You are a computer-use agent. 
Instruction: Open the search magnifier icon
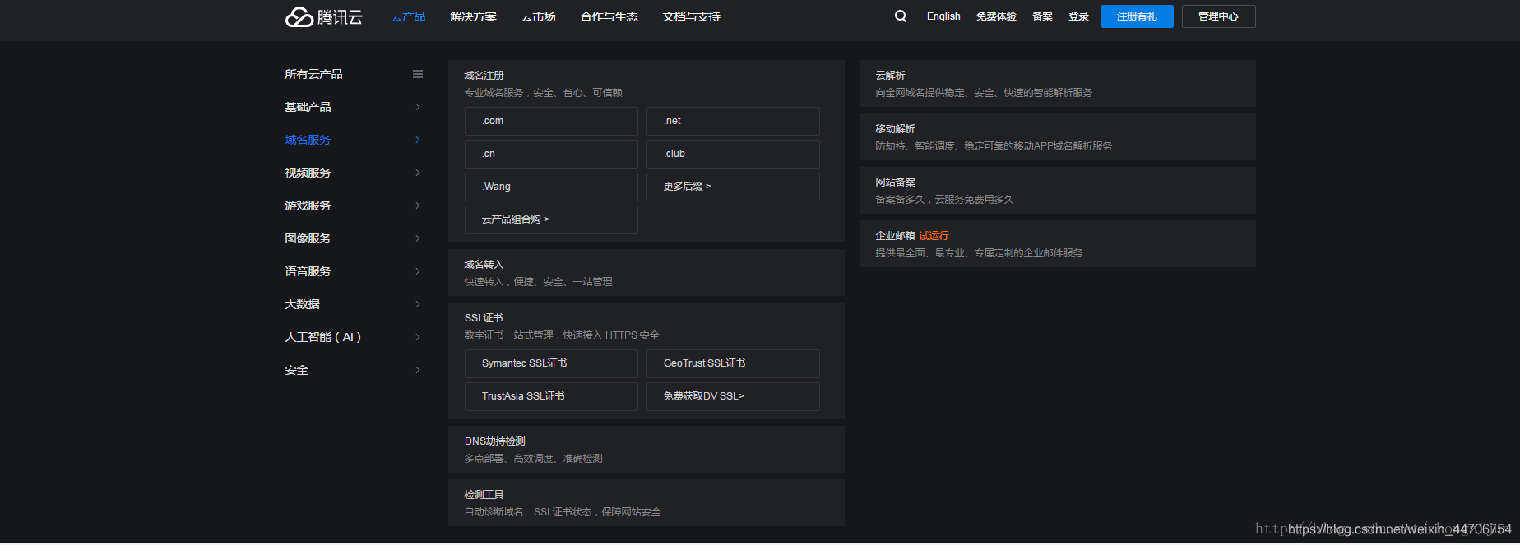pos(901,16)
